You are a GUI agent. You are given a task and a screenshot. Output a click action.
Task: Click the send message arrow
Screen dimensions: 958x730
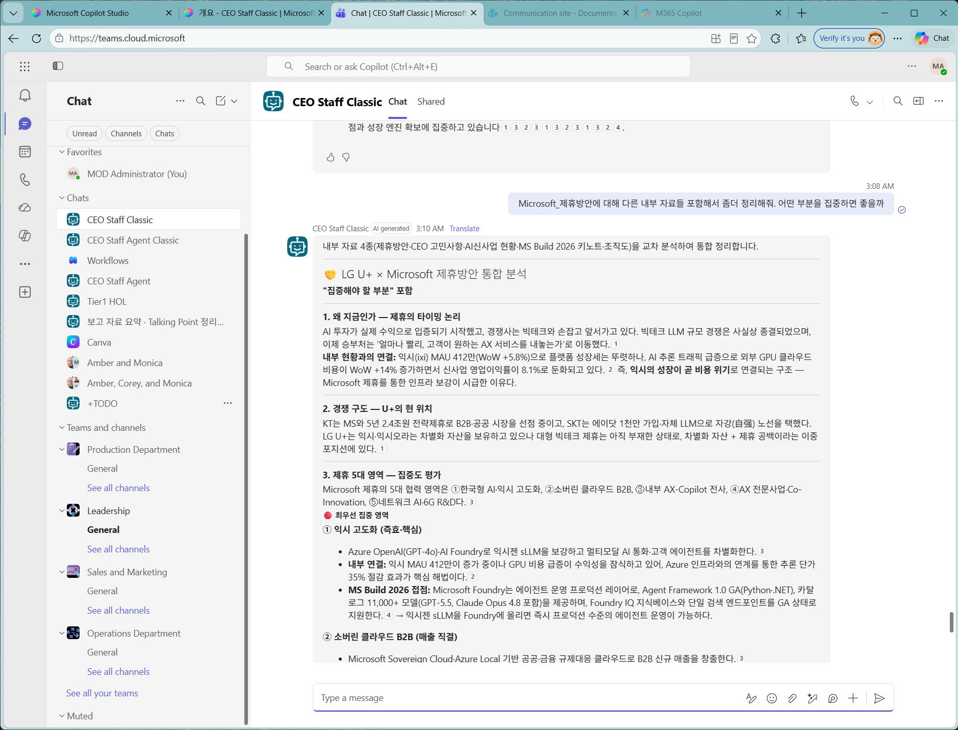pyautogui.click(x=879, y=698)
